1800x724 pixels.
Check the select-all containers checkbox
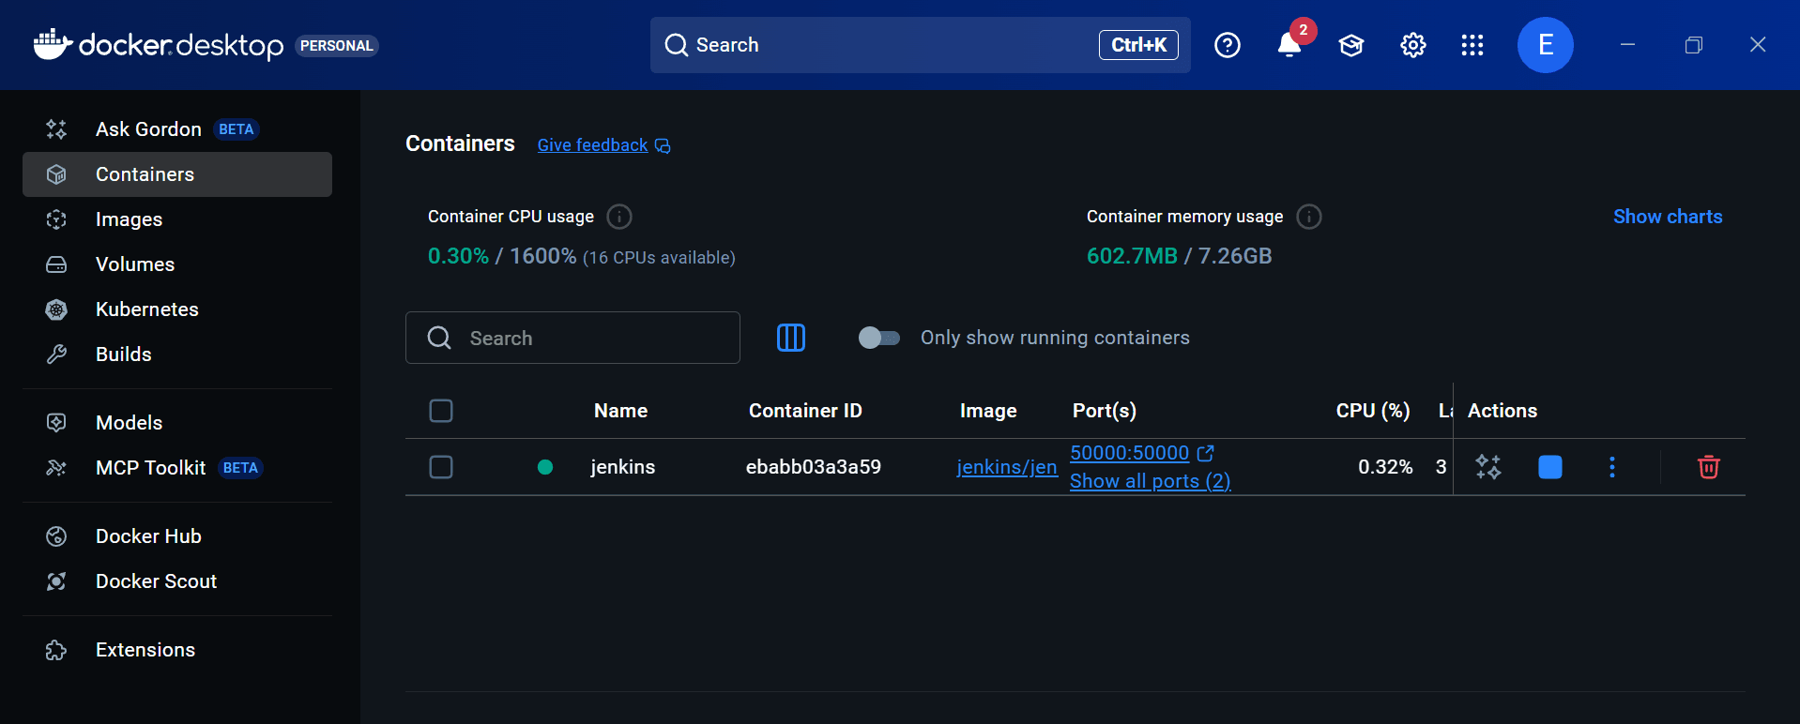(x=441, y=411)
